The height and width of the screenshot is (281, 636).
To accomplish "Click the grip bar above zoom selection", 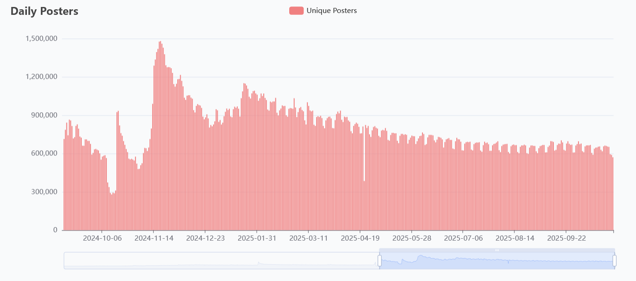I will [497, 250].
